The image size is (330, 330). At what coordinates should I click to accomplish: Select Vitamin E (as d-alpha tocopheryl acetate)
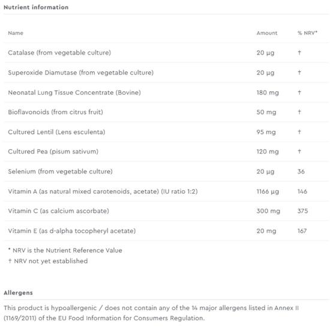click(72, 231)
